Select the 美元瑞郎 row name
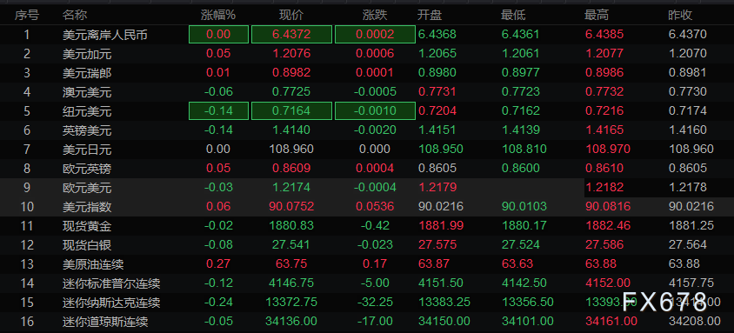The image size is (734, 333). pyautogui.click(x=87, y=73)
